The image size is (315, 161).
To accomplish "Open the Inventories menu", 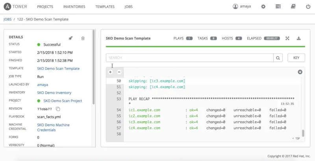I will click(x=74, y=7).
